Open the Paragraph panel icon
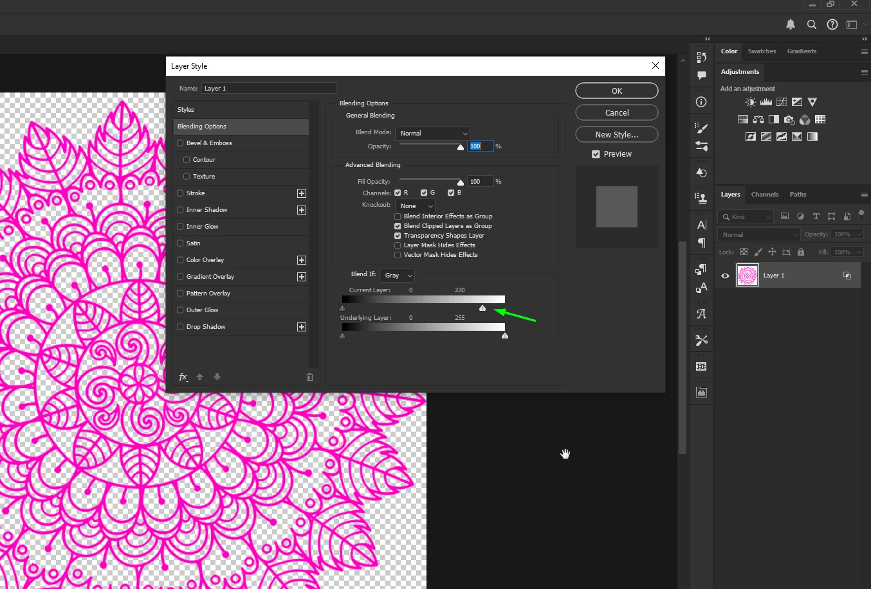871x589 pixels. [702, 243]
